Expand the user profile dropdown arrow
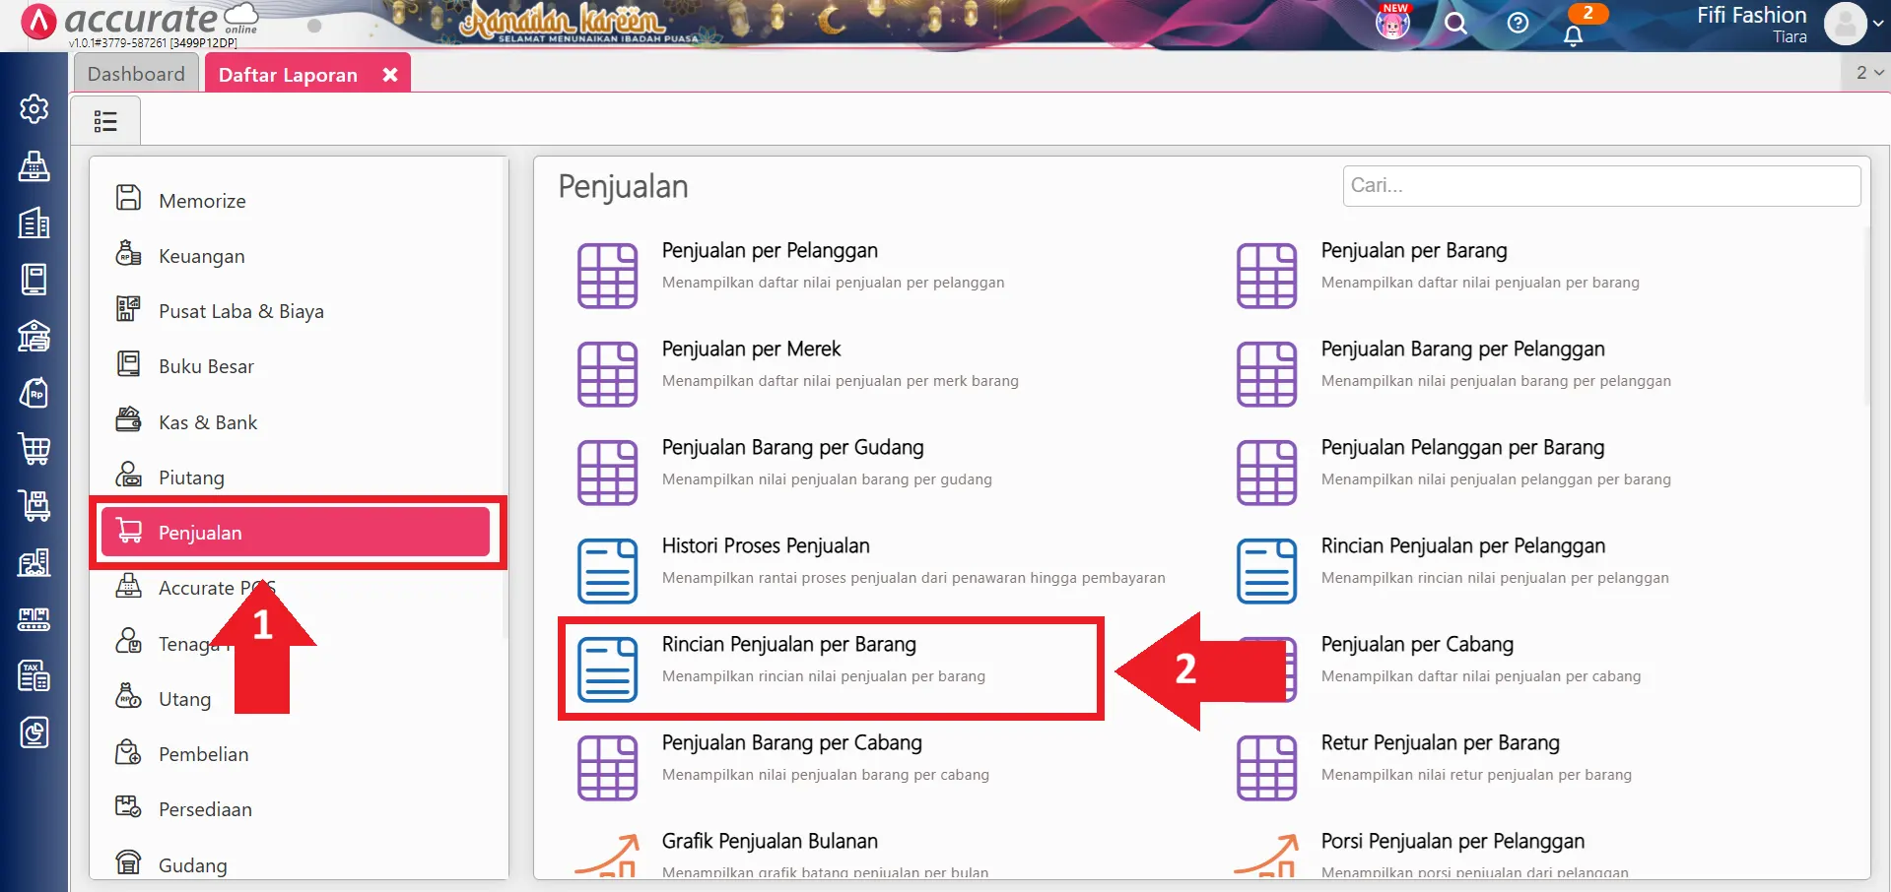 1878,24
